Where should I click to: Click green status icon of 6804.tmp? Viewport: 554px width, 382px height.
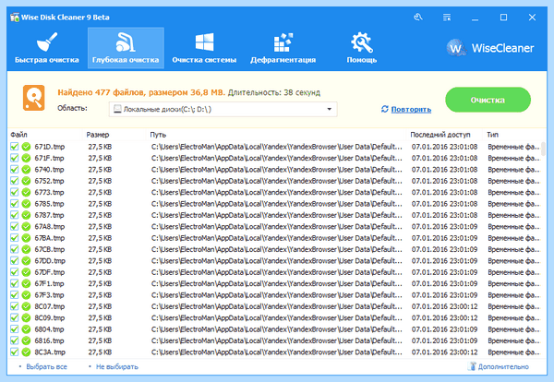(26, 329)
